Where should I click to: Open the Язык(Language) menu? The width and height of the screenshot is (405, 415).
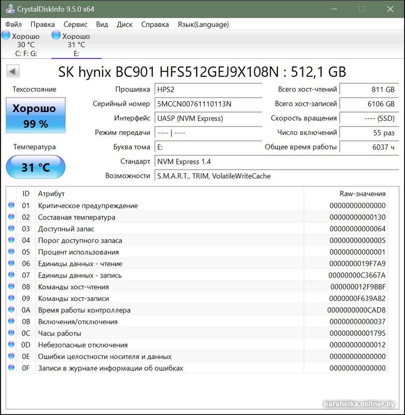tap(203, 24)
